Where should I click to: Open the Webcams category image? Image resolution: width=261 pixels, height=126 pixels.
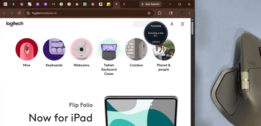coord(82,49)
